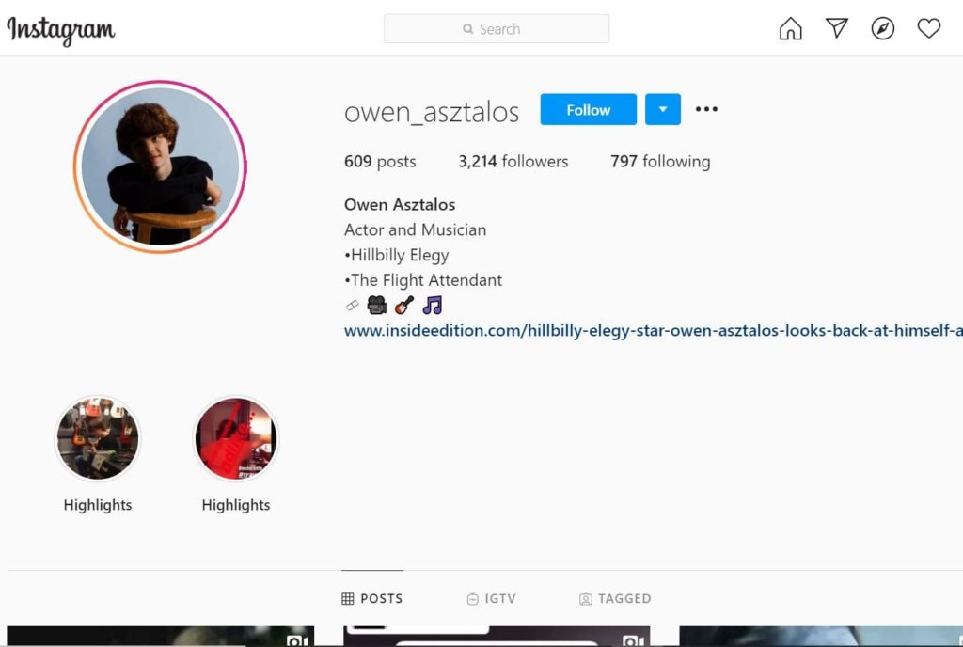Click the movie camera emoji in bio
The image size is (963, 647).
pyautogui.click(x=376, y=305)
